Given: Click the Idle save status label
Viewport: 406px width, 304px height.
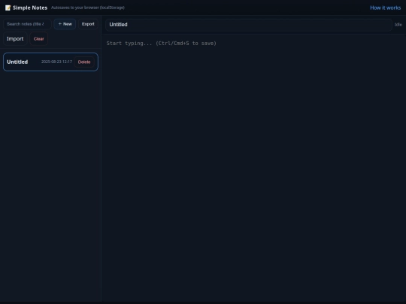Looking at the screenshot, I should (398, 25).
